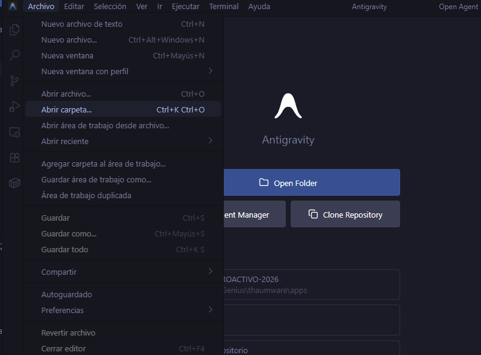Toggle Autoguardado in the Archivo menu
The width and height of the screenshot is (481, 355).
tap(66, 295)
